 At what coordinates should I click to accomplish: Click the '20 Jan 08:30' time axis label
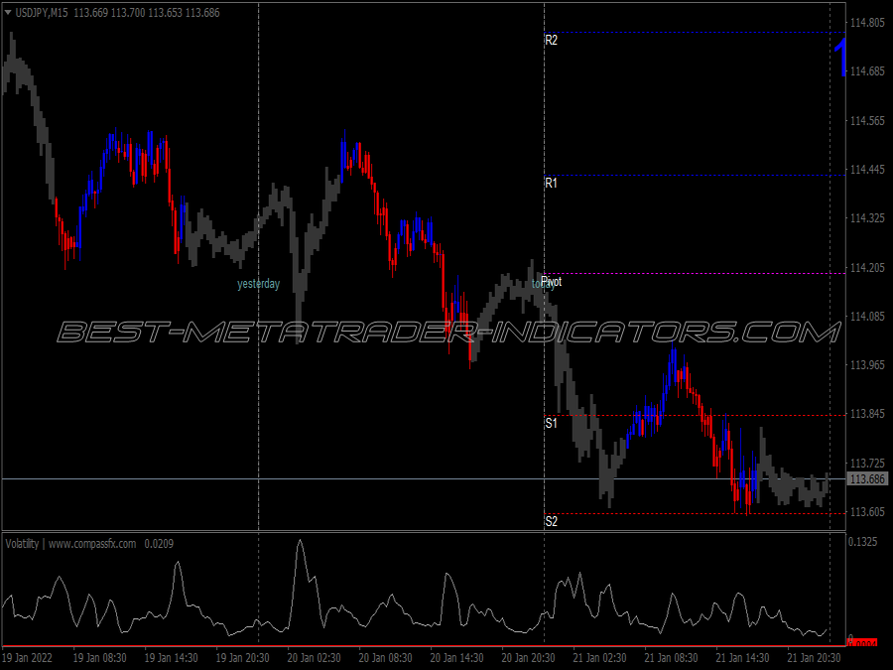(386, 658)
